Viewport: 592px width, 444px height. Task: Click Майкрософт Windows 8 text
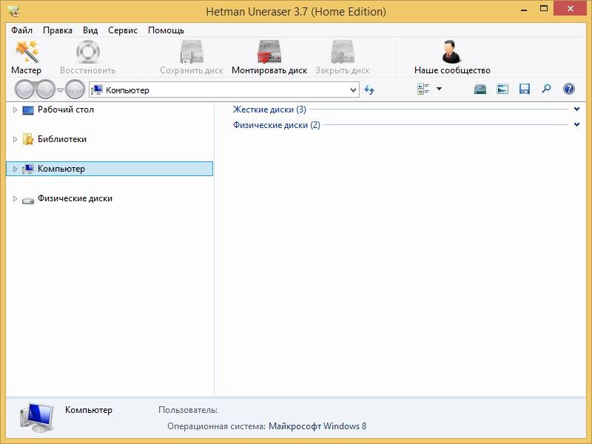tap(317, 426)
